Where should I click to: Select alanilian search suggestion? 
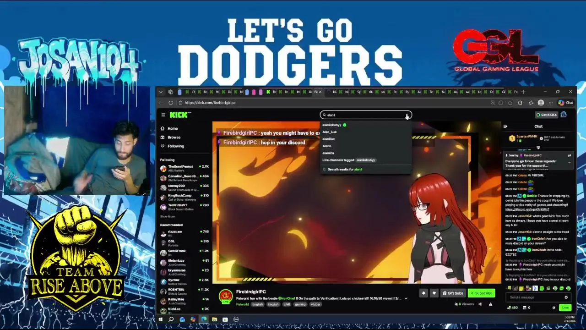pos(366,139)
